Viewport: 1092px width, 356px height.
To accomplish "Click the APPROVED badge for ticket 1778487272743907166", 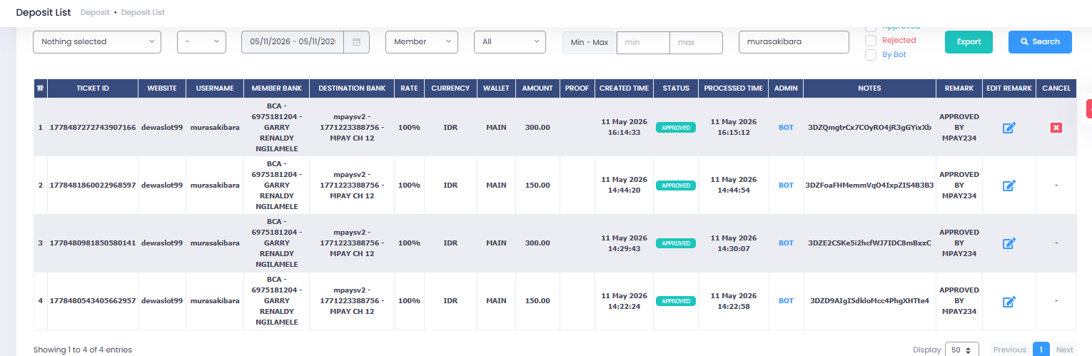I will [x=676, y=128].
